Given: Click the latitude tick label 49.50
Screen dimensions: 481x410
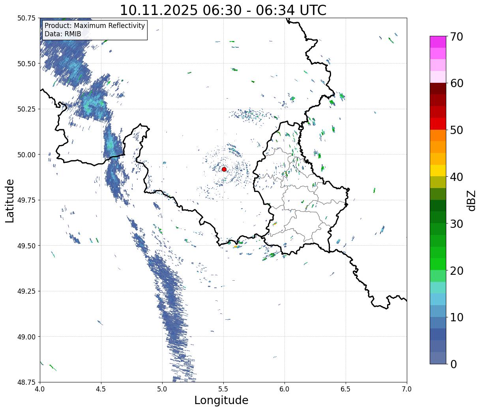Looking at the screenshot, I should point(27,246).
